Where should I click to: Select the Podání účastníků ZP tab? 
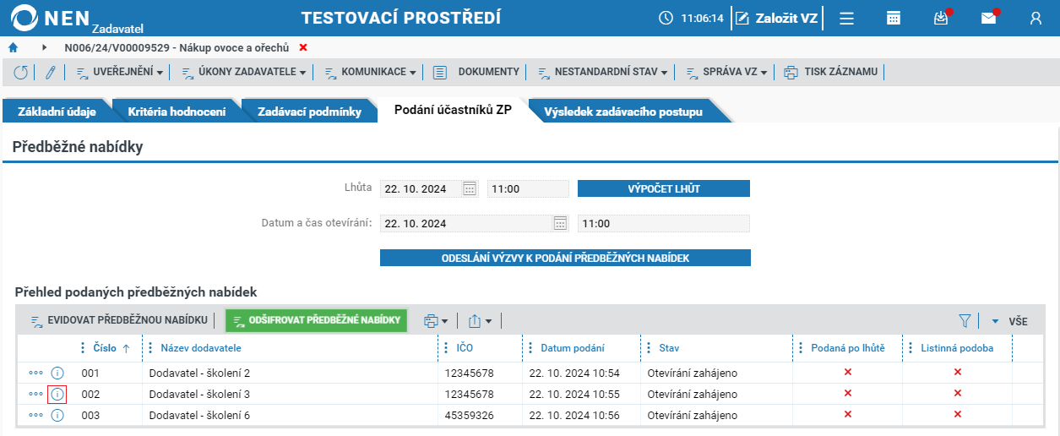[454, 111]
